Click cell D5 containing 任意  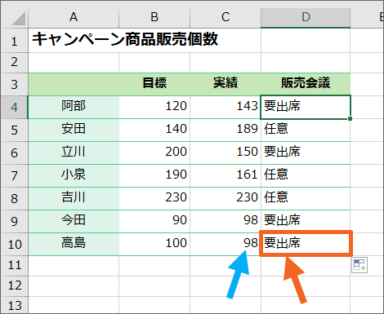[306, 129]
